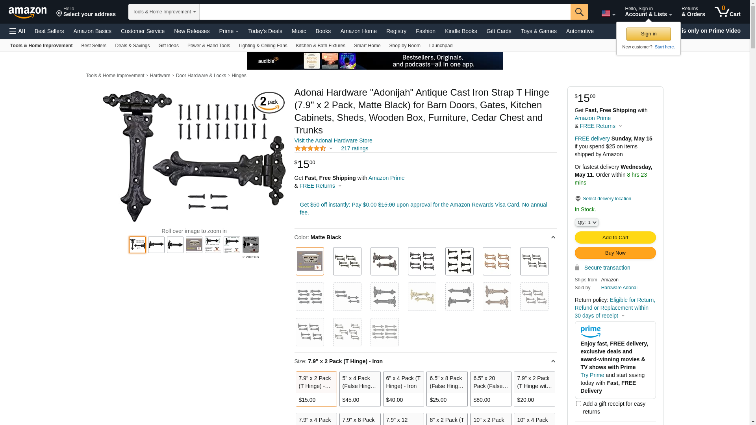Play the product video thumbnail
The image size is (756, 425).
coord(251,245)
